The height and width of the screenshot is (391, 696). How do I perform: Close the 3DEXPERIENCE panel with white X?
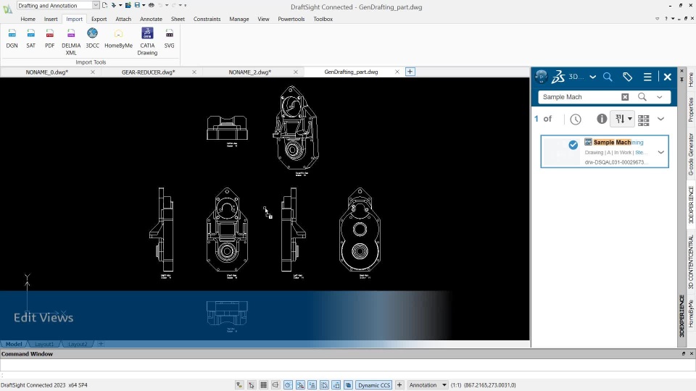(x=667, y=77)
